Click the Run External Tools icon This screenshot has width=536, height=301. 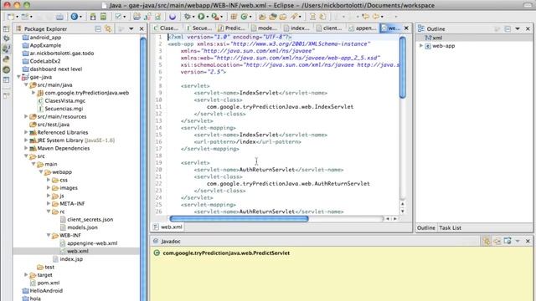tap(215, 17)
